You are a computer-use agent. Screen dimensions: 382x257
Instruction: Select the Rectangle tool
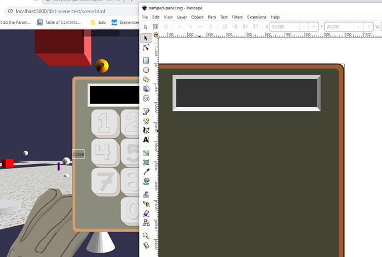click(146, 60)
